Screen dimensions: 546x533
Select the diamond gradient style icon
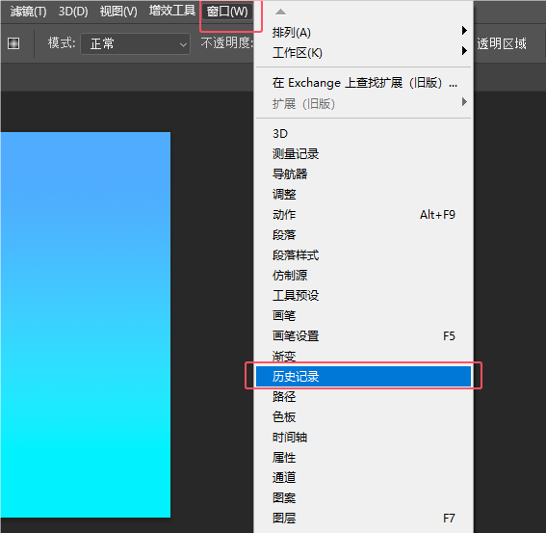coord(13,43)
